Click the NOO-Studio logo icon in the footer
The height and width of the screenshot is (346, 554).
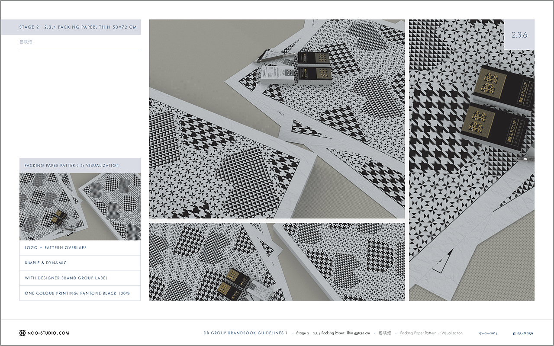coord(23,333)
